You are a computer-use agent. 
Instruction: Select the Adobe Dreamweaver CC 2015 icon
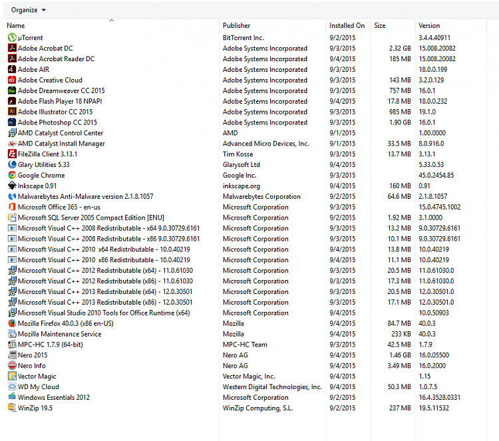(x=12, y=90)
